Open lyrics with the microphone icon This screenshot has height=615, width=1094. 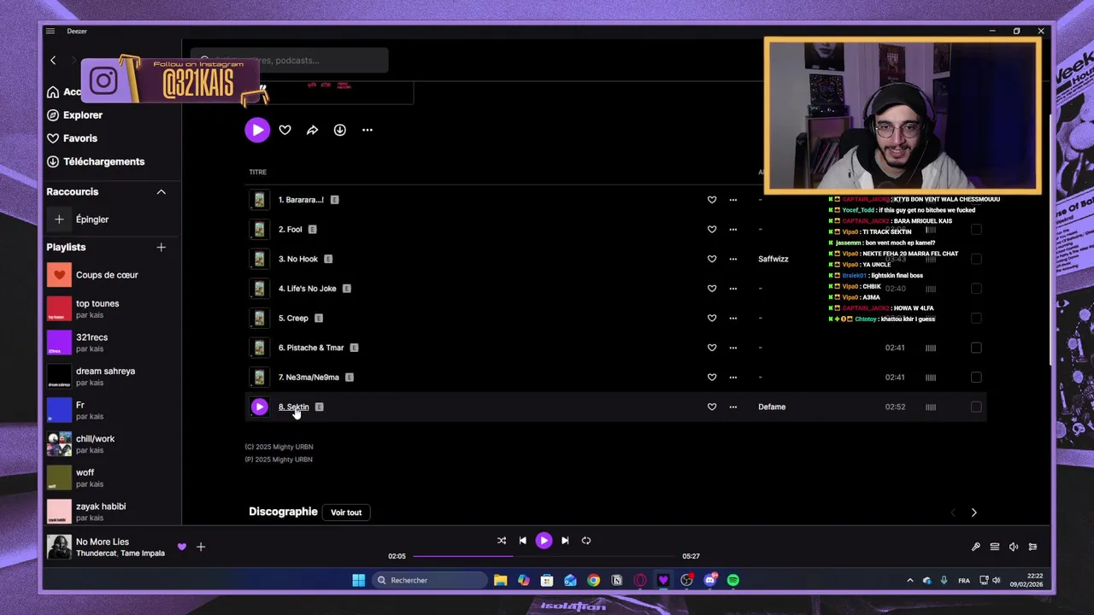pos(976,547)
